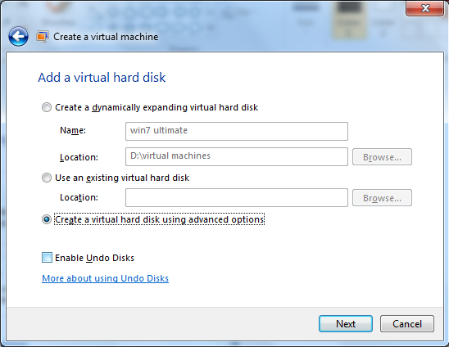The width and height of the screenshot is (449, 347).
Task: Click the Create a virtual machine title text
Action: pos(106,37)
